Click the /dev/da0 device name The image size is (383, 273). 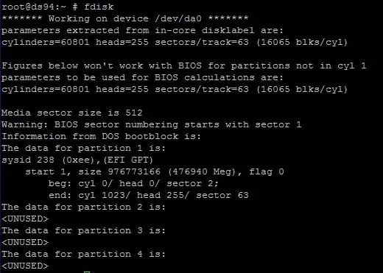click(x=178, y=18)
